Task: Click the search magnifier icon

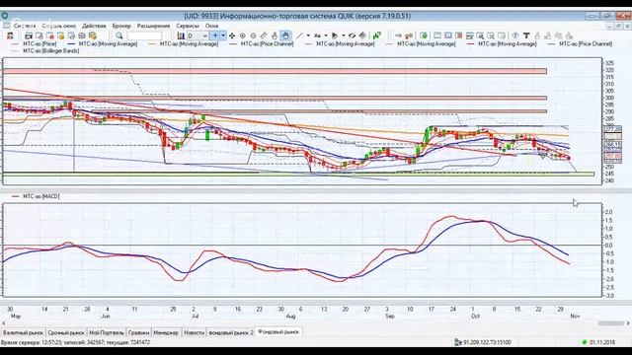Action: pyautogui.click(x=119, y=35)
